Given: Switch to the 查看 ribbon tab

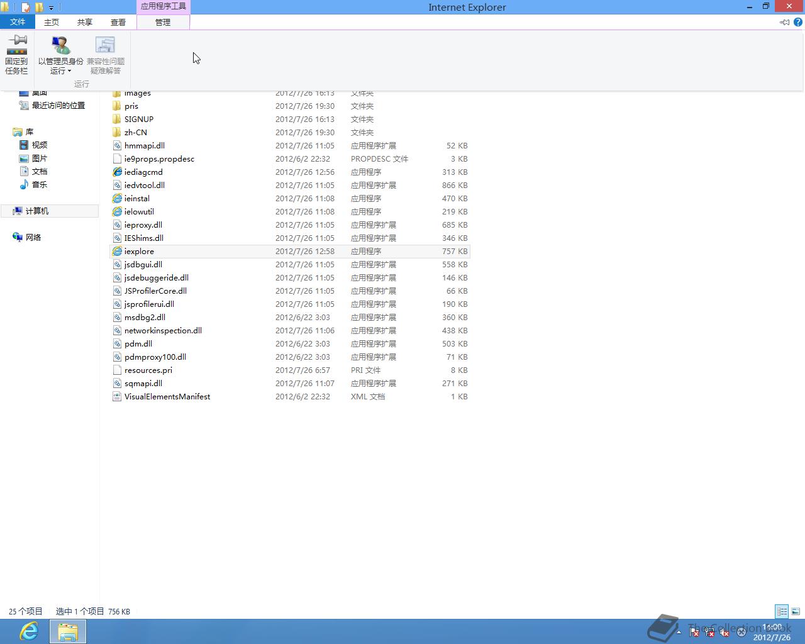Looking at the screenshot, I should [118, 22].
